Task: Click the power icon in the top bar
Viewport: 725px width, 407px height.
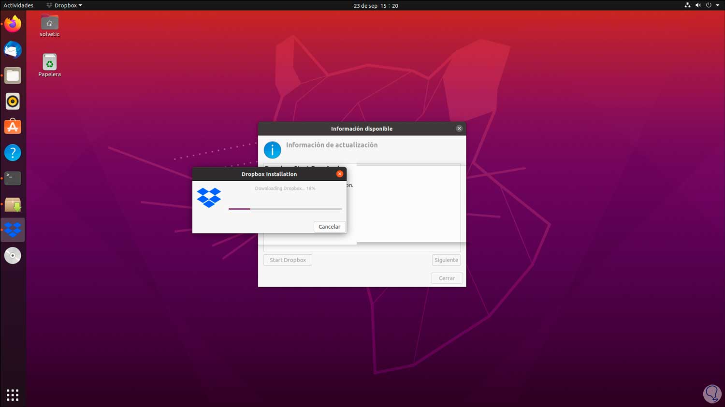Action: point(709,5)
